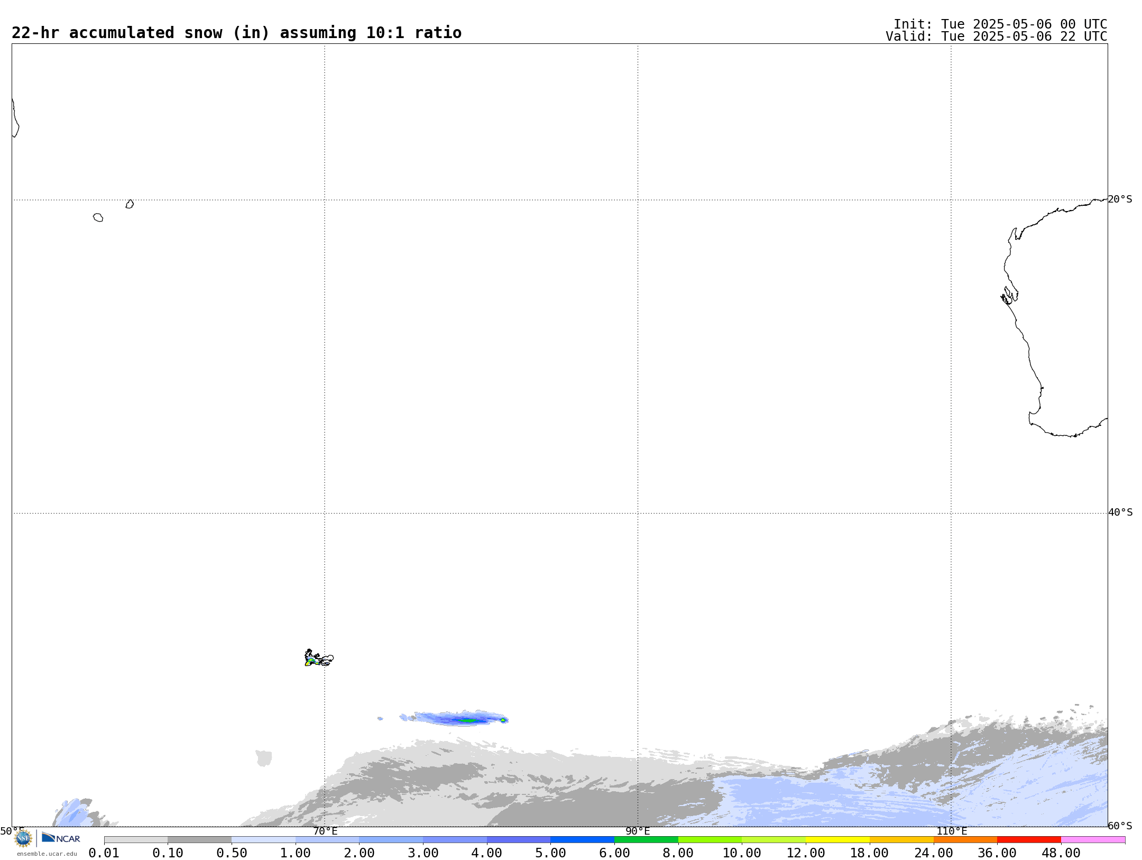The image size is (1142, 860).
Task: Click the 'Init: Tue 2025-05-06 00 UTC' text
Action: click(1000, 24)
